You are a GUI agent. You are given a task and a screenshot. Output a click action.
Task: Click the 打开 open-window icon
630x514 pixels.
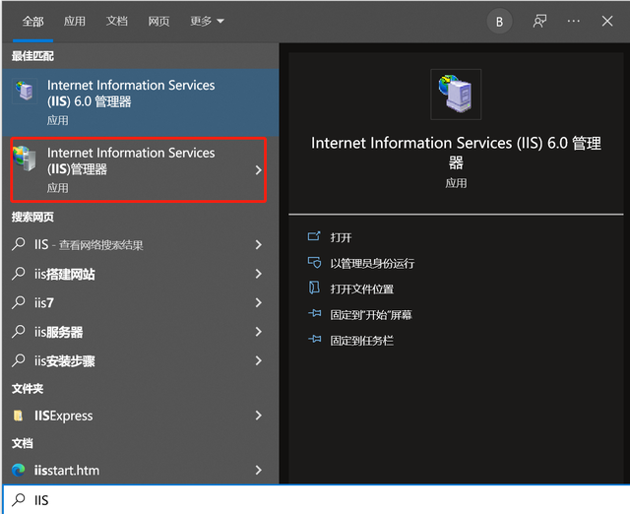[314, 236]
